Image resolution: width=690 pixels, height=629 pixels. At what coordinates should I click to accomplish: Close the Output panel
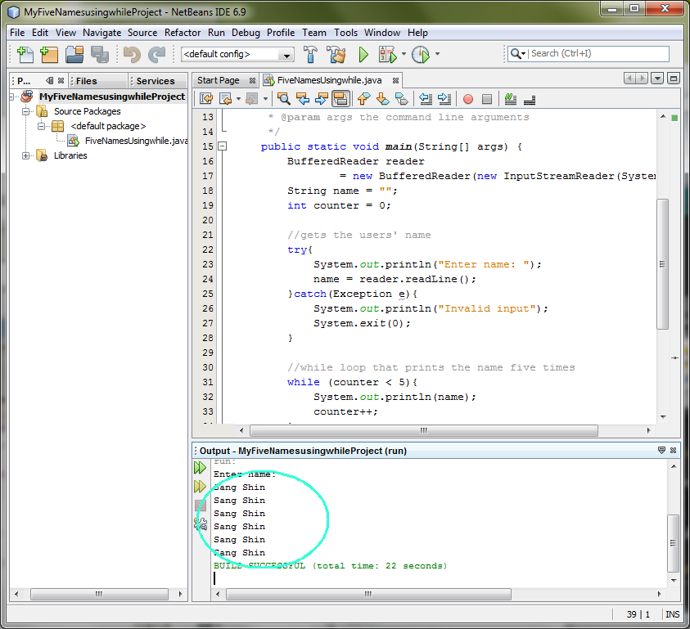click(x=673, y=450)
